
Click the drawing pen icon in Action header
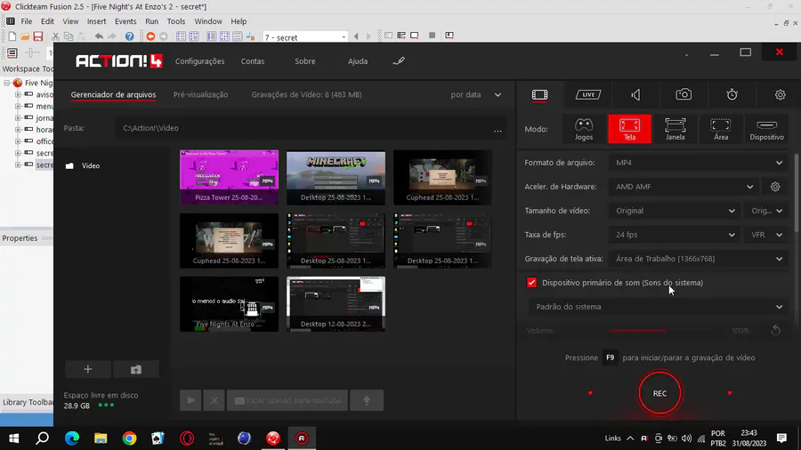tap(399, 61)
